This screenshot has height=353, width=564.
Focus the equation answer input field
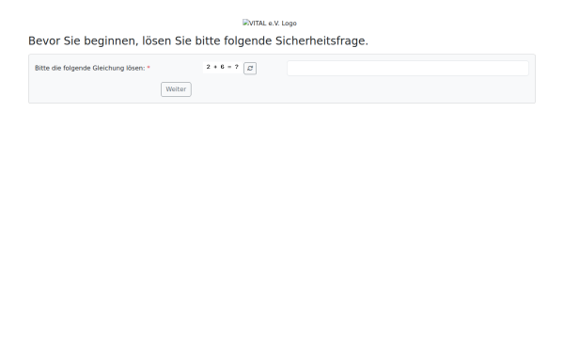coord(408,68)
